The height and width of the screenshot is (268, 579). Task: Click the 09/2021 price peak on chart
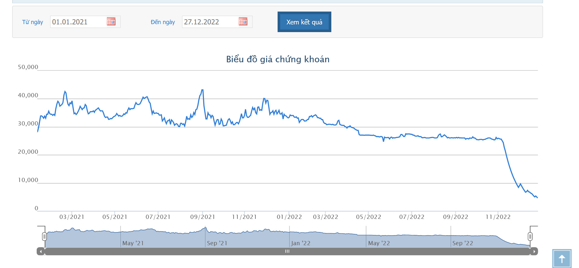[x=202, y=90]
